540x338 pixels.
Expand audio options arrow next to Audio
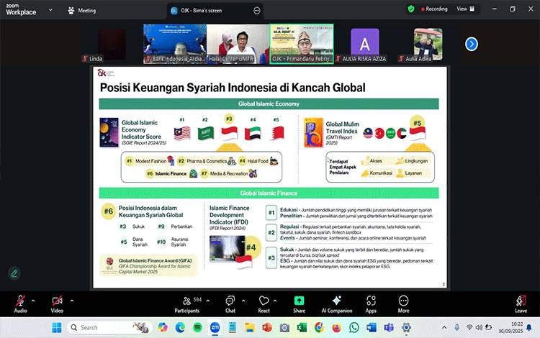coord(33,301)
